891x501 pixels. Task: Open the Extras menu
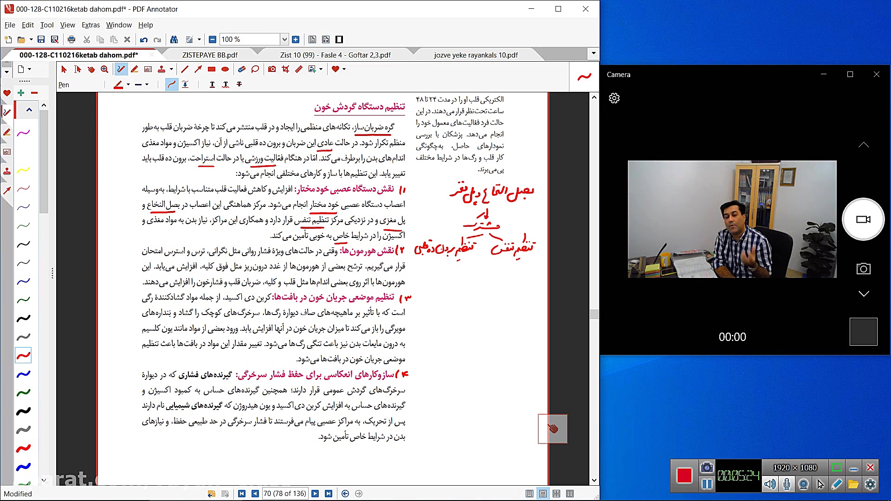pyautogui.click(x=90, y=25)
